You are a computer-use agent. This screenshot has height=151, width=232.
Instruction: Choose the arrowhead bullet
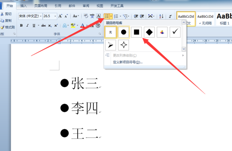(x=111, y=45)
